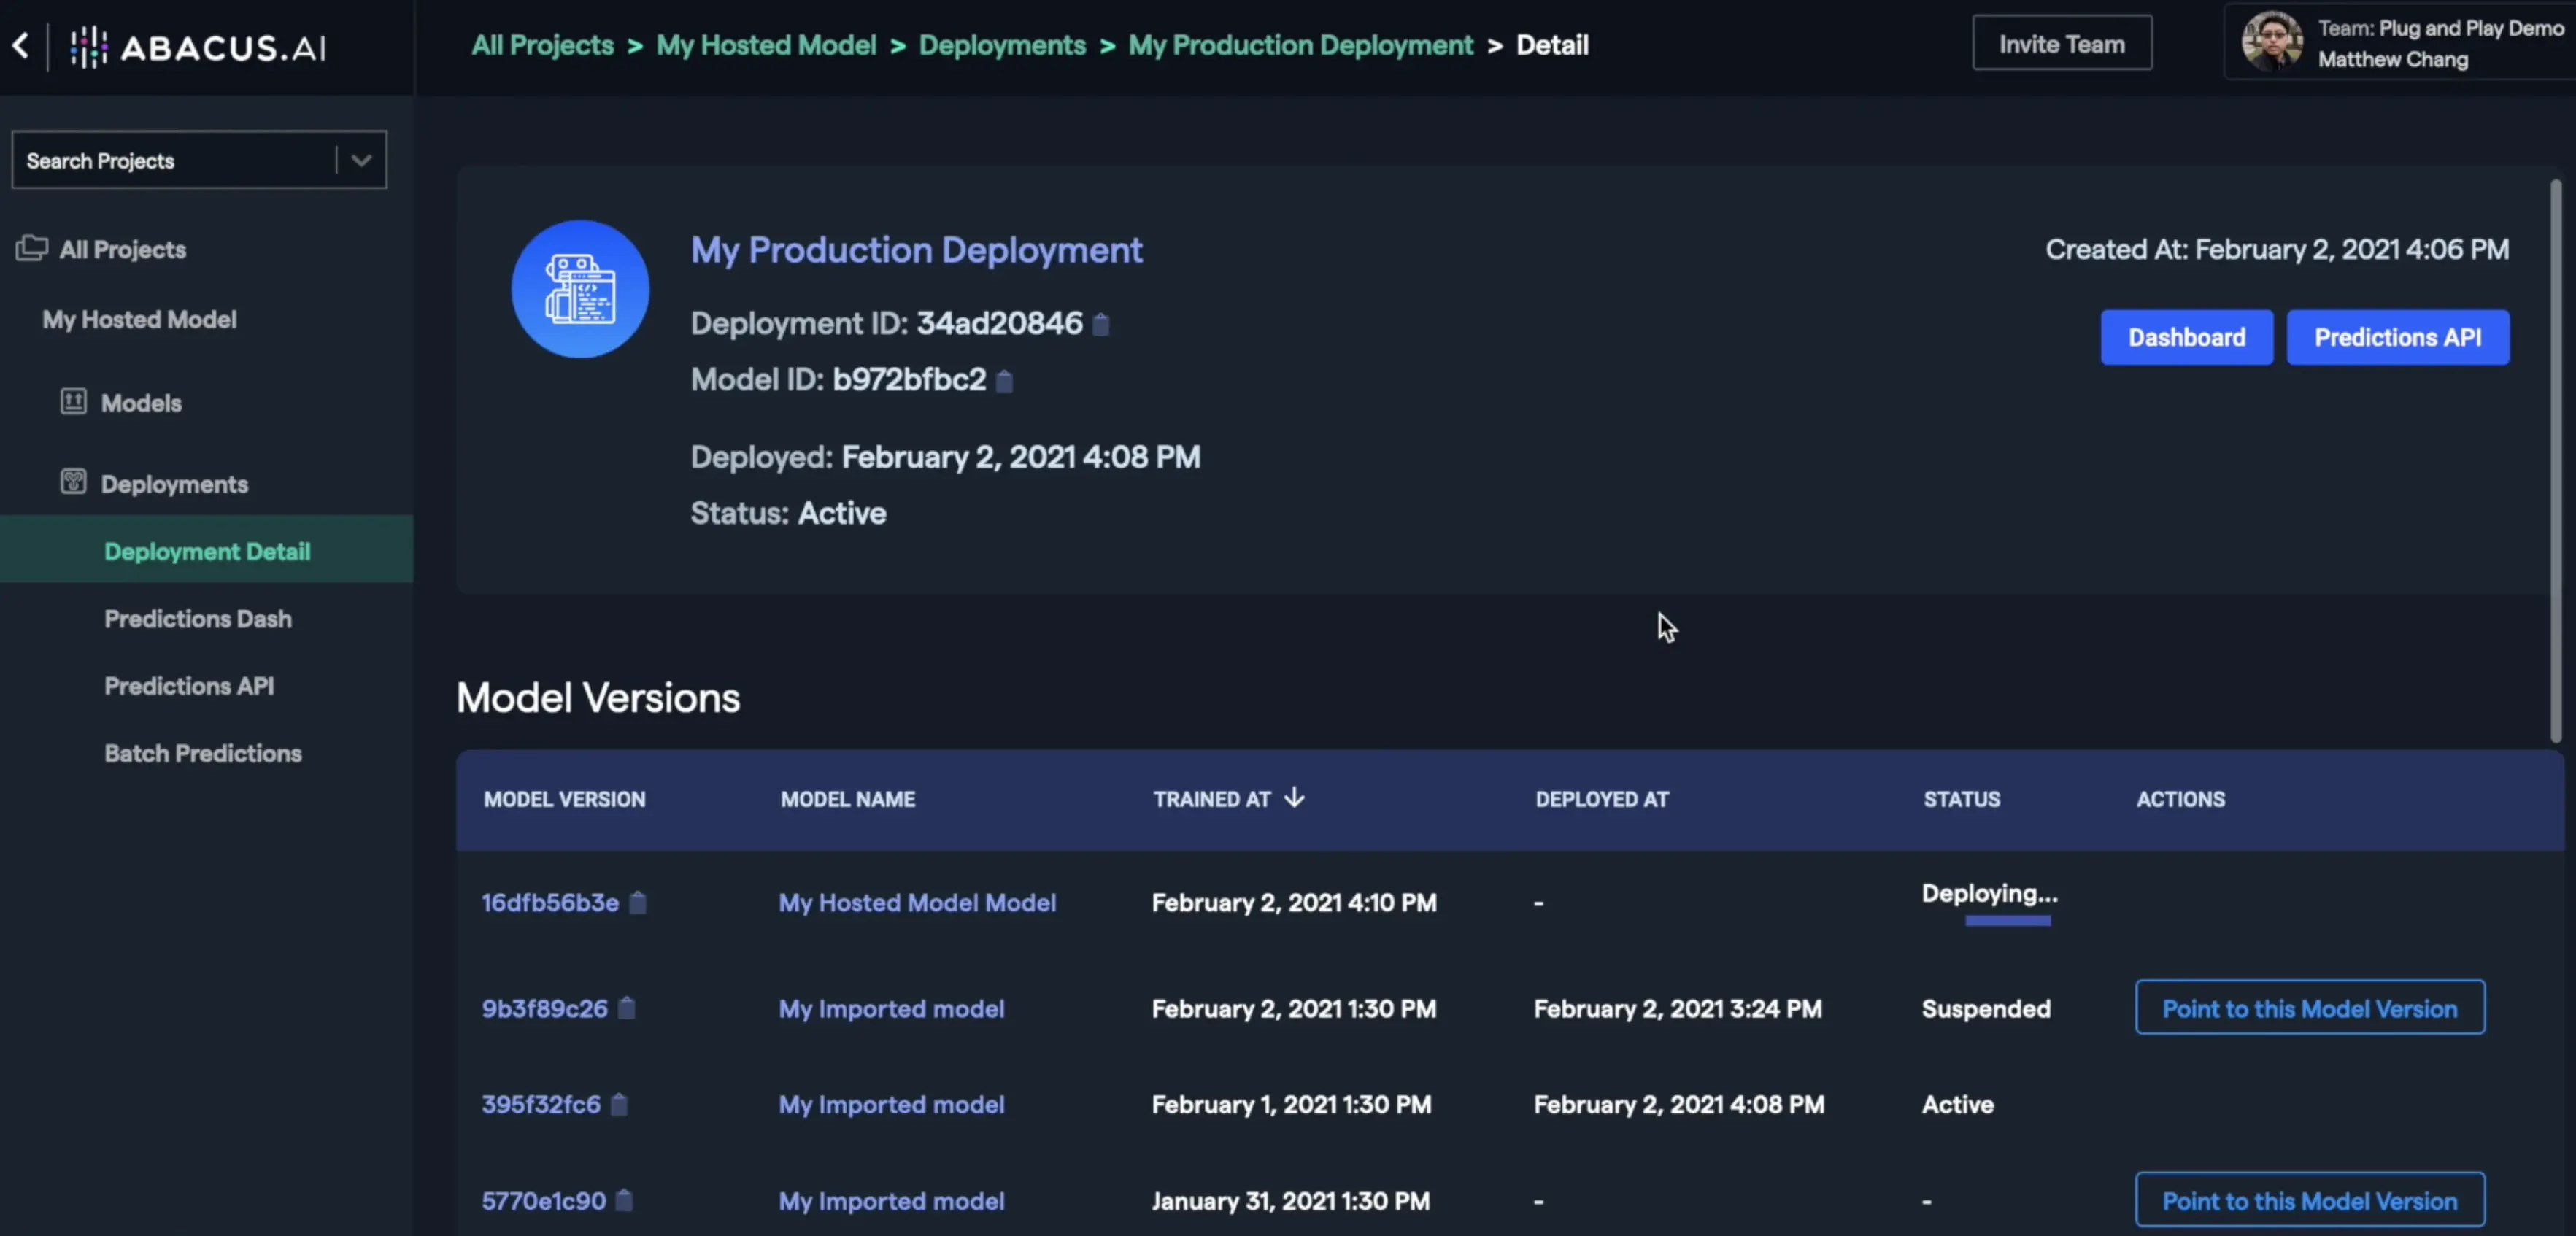Open Deployments in the sidebar
The width and height of the screenshot is (2576, 1236).
(174, 484)
